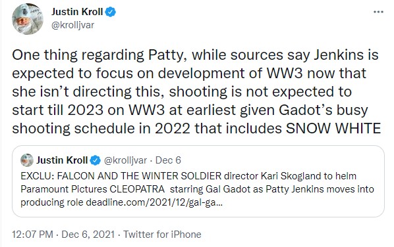Click quoted tweet line with Paramount Pictures
Screen dimensions: 394x247
(197, 189)
